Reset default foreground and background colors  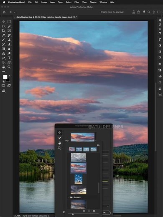pos(4,81)
